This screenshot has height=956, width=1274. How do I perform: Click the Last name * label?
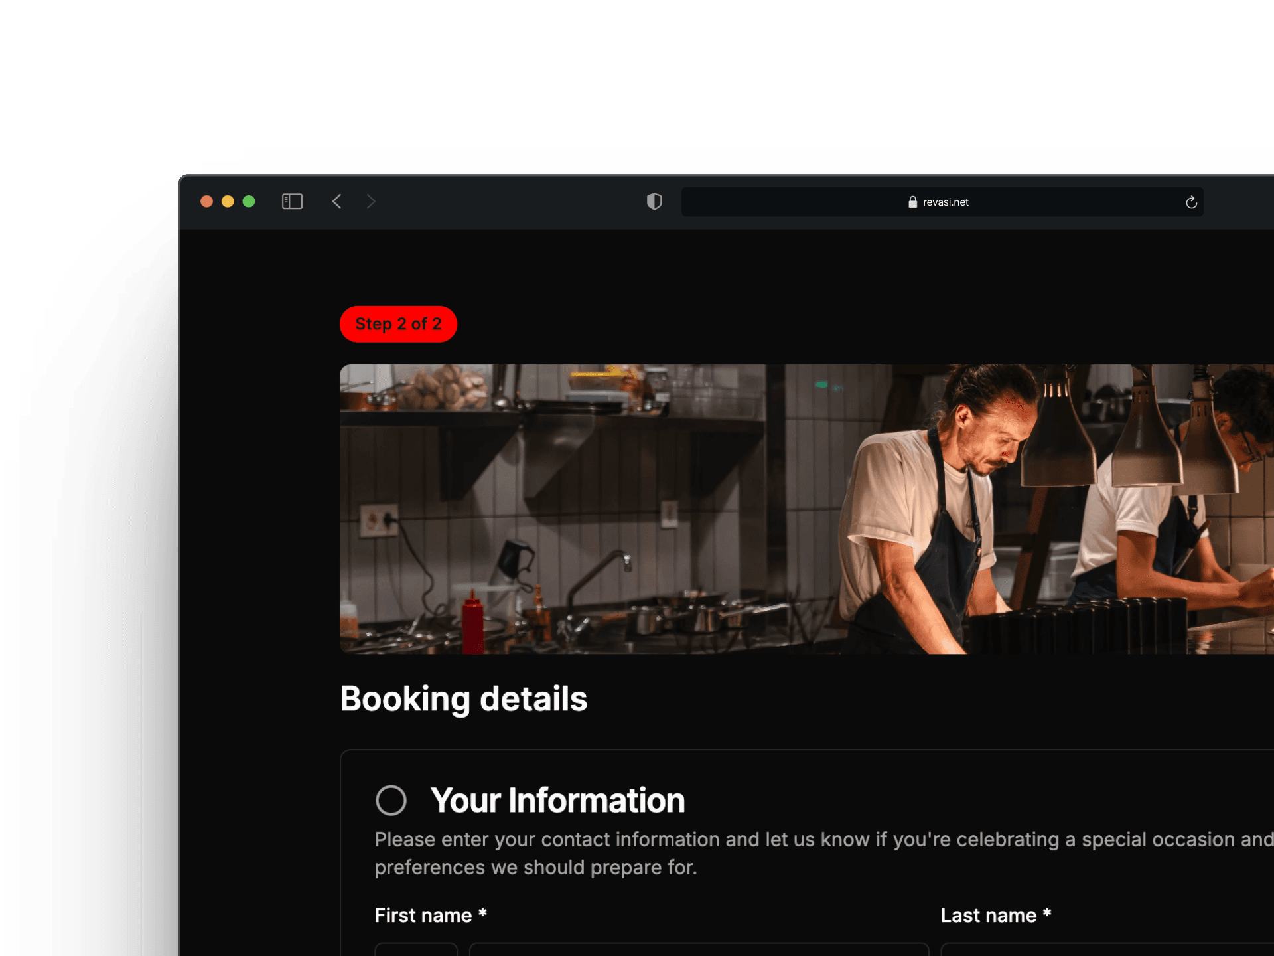click(996, 915)
